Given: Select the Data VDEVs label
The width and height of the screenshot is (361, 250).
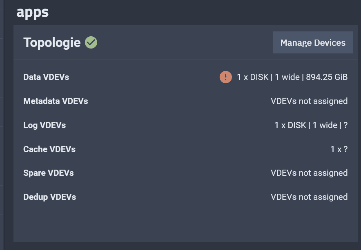Looking at the screenshot, I should point(46,77).
